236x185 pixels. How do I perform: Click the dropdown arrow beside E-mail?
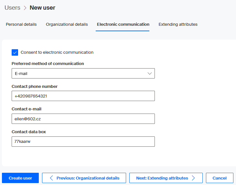click(x=150, y=73)
